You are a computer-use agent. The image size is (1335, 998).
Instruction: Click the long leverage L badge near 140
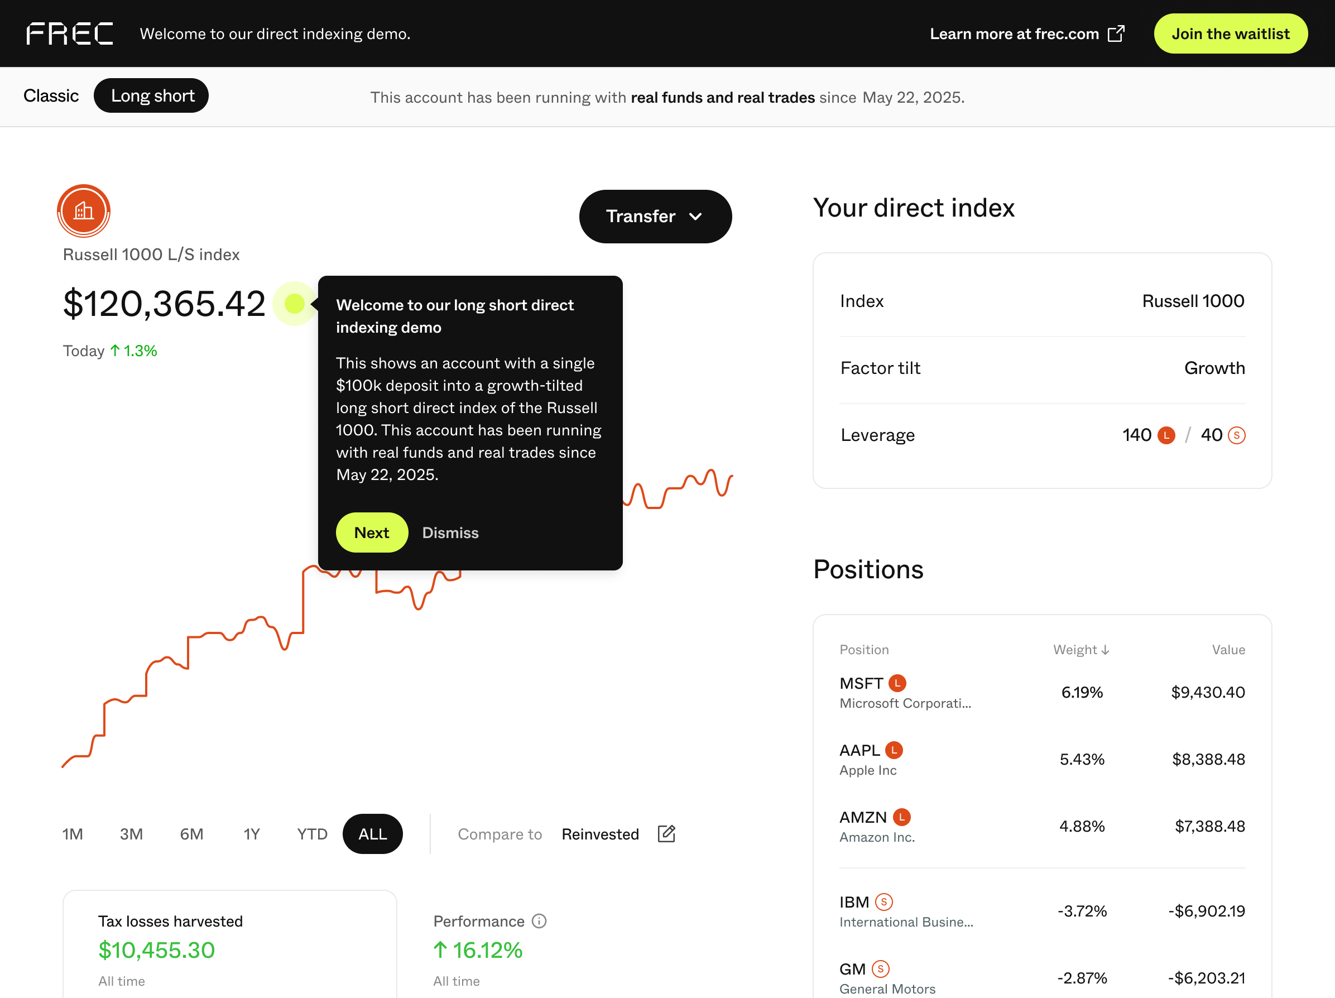pos(1166,435)
